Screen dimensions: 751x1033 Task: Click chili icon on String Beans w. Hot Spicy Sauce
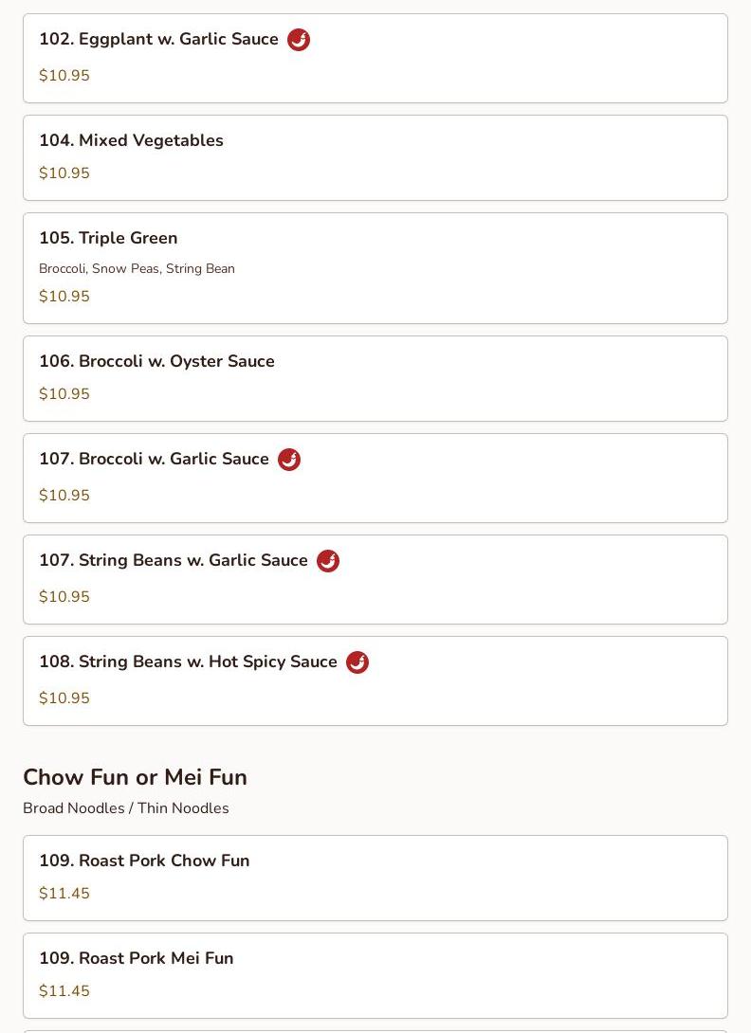point(357,662)
